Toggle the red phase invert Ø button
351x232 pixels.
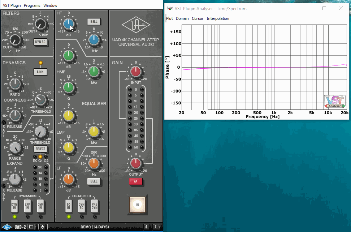[136, 181]
